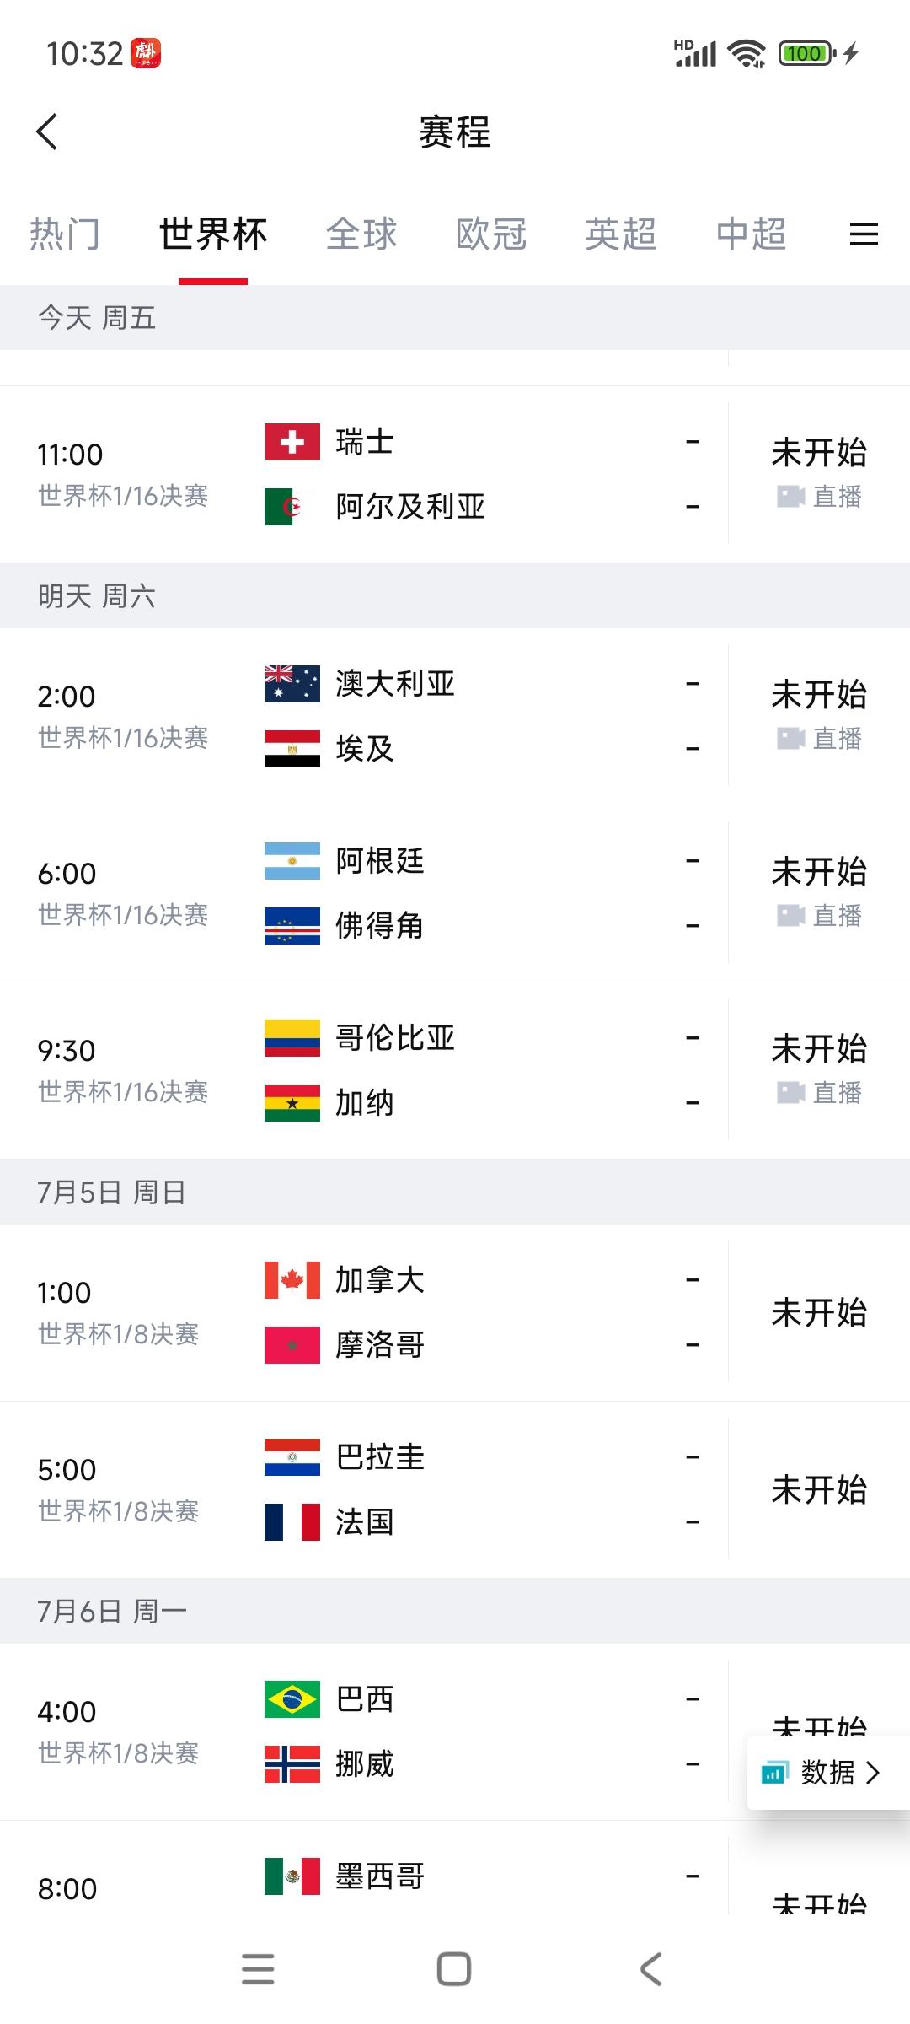Tap the 直播 camera icon for 阿根廷 match
The image size is (910, 2024).
pos(790,915)
